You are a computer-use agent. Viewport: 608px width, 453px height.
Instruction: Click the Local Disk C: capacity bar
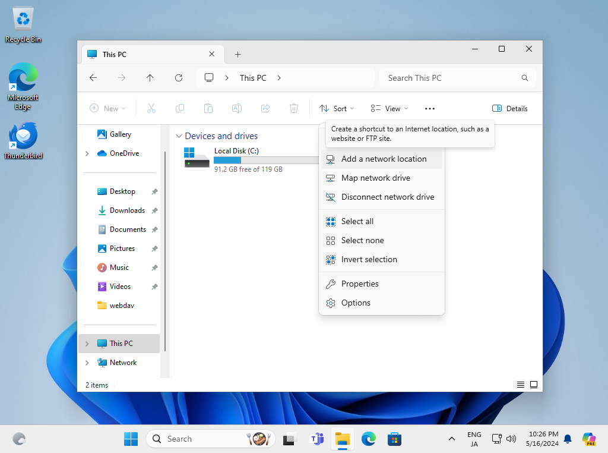pos(266,161)
